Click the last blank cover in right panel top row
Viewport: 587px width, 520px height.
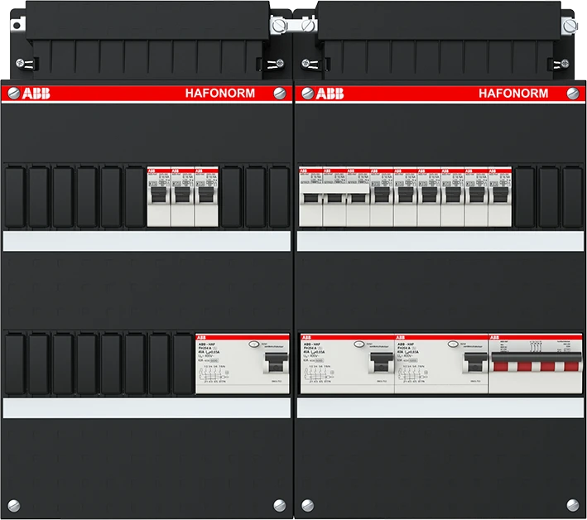click(571, 196)
